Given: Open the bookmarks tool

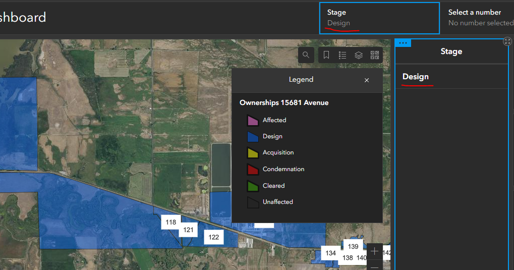Looking at the screenshot, I should tap(326, 55).
